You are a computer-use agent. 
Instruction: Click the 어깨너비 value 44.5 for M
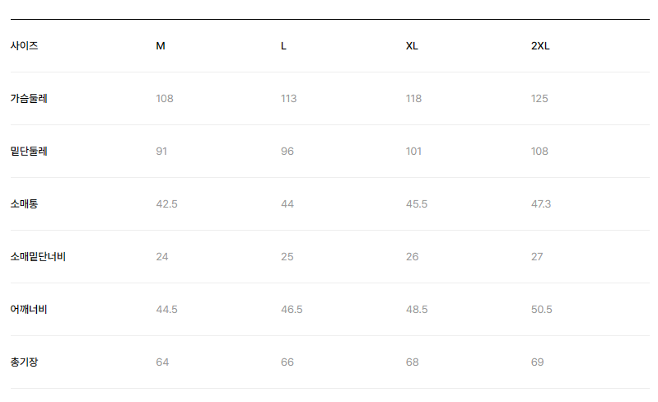click(166, 310)
